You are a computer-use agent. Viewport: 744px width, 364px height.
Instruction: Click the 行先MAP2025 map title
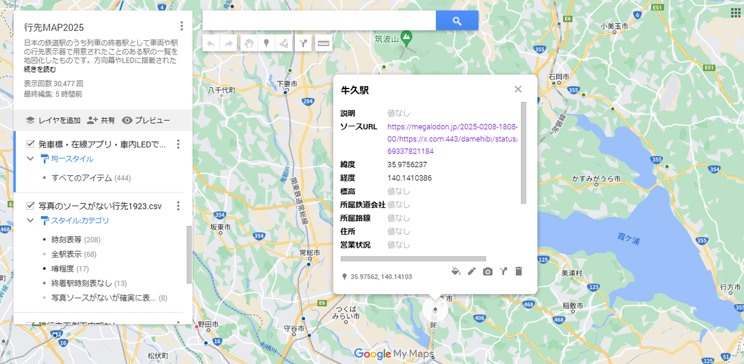coord(54,27)
